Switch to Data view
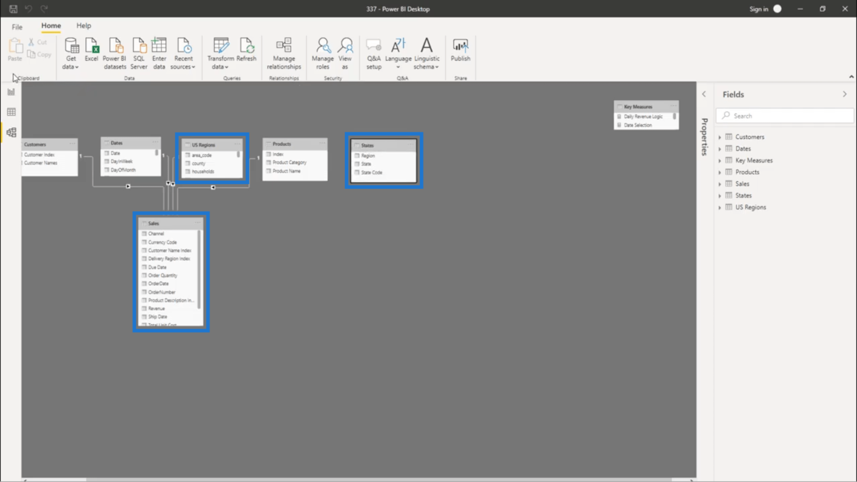Screen dimensions: 857x482 point(11,112)
